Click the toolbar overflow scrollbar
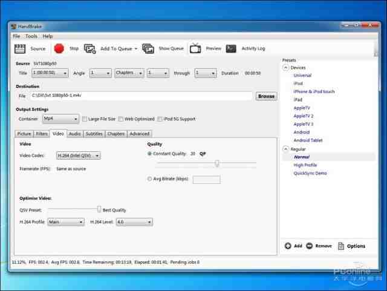The image size is (387, 291). 376,49
